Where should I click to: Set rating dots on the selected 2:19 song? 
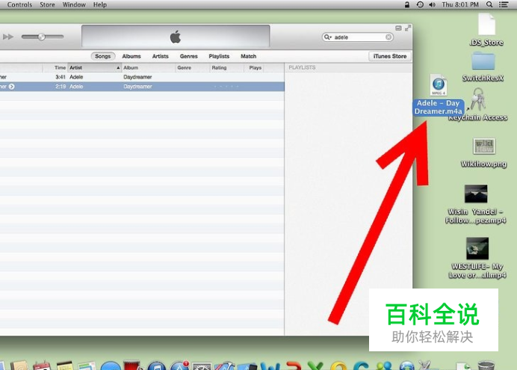(226, 87)
